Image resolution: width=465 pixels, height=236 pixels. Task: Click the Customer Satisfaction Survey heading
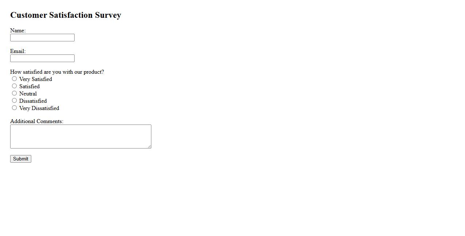(x=65, y=15)
